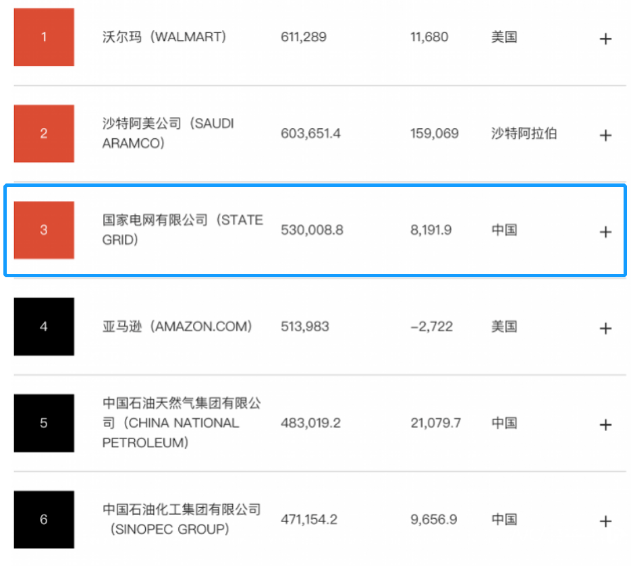Image resolution: width=631 pixels, height=574 pixels.
Task: Expand State Grid row plus icon
Action: 605,232
